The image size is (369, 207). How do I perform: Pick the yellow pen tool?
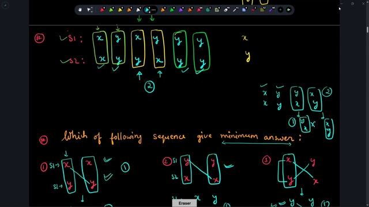(x=121, y=10)
